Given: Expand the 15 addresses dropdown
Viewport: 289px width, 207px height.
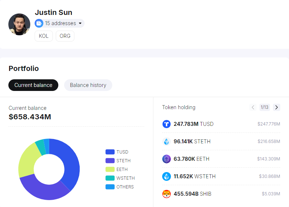Looking at the screenshot, I should (x=80, y=23).
